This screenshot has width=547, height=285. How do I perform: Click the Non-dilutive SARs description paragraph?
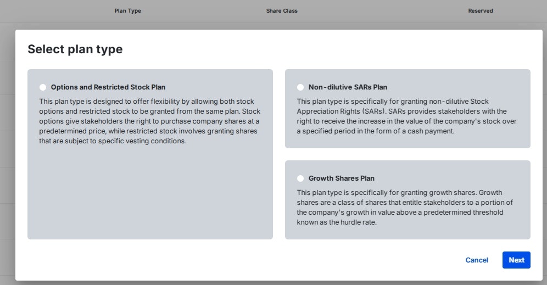(x=406, y=116)
